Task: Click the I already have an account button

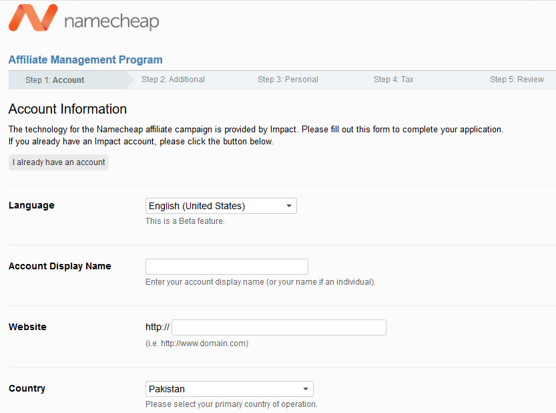Action: (x=59, y=162)
